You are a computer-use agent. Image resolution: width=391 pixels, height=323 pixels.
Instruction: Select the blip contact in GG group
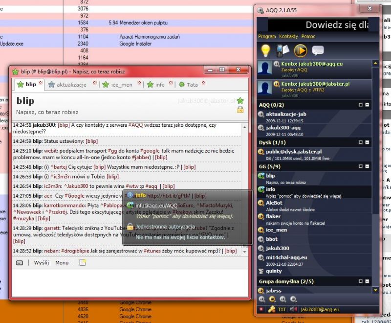[314, 179]
